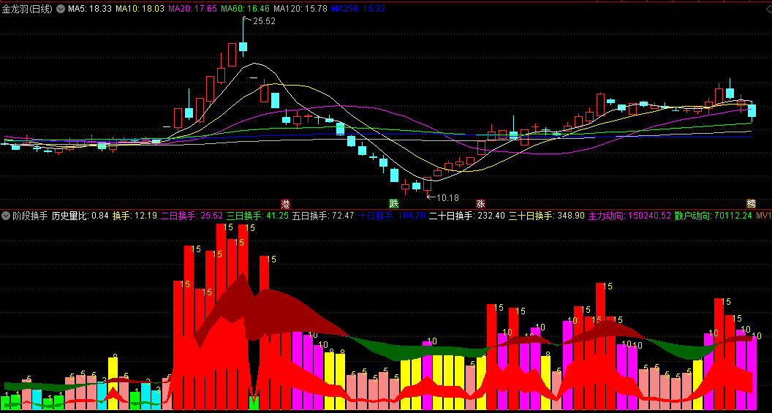The image size is (772, 413).
Task: Click the 主力动向: 150240.52 value
Action: pyautogui.click(x=629, y=215)
